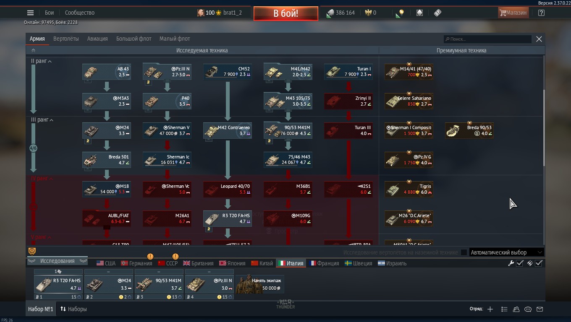Click the ammunition auto-refill icon
This screenshot has width=571, height=322.
pyautogui.click(x=530, y=263)
